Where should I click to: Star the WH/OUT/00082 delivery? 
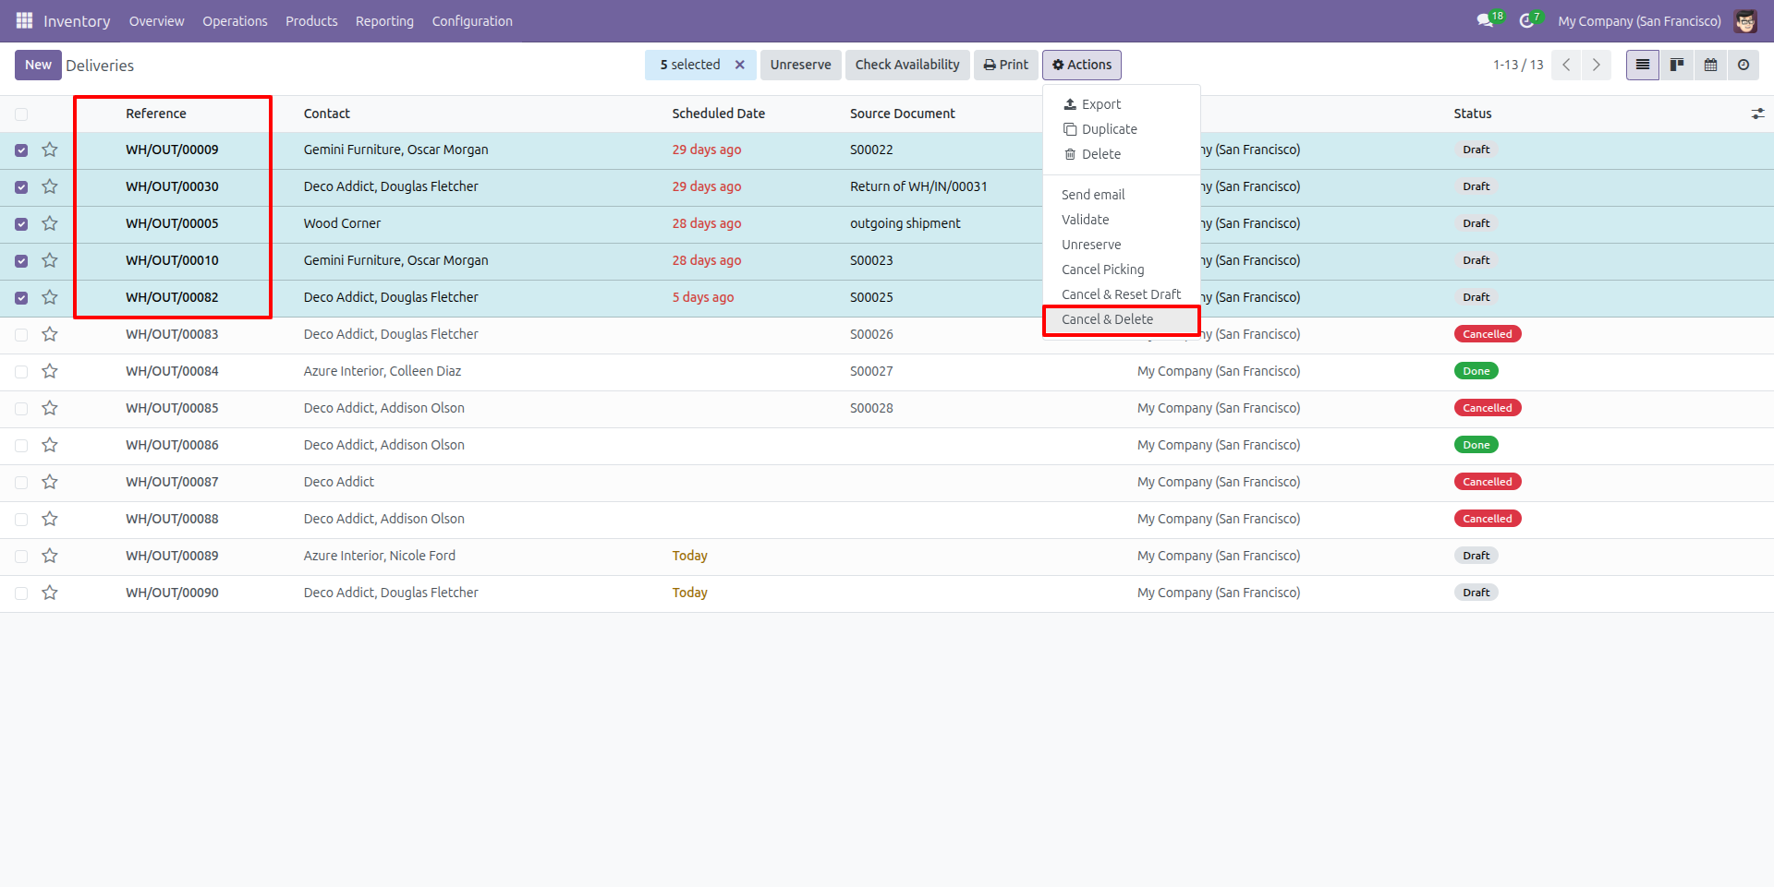(x=50, y=297)
